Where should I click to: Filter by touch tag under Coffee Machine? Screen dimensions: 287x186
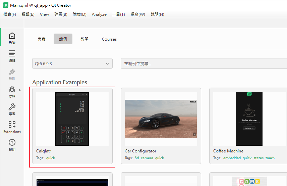point(270,158)
